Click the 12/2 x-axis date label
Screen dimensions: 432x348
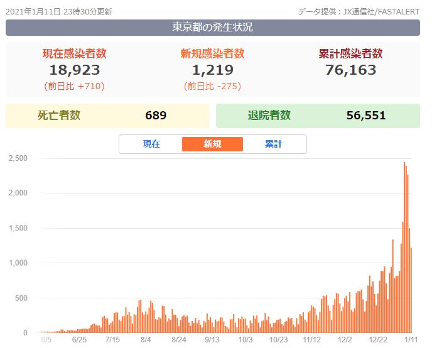pyautogui.click(x=345, y=339)
